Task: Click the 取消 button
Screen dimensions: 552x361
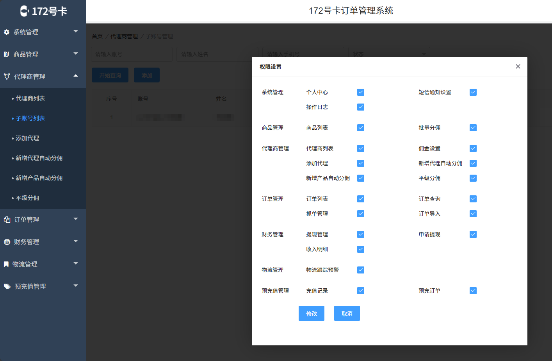Action: coord(347,313)
